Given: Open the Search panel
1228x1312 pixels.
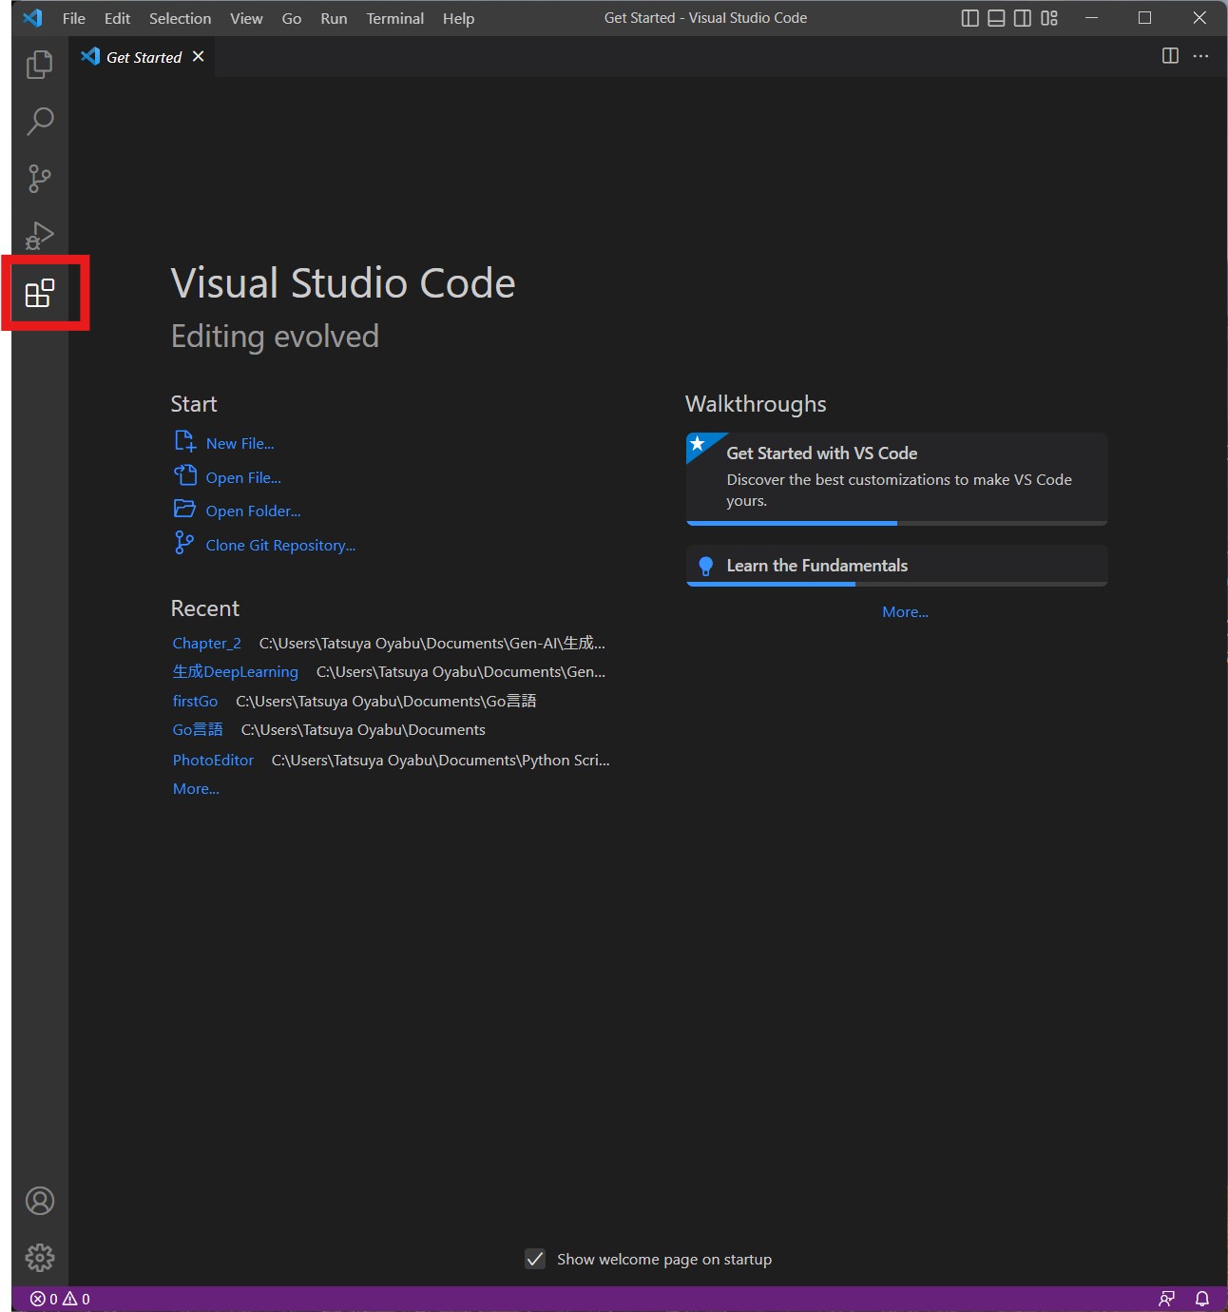Looking at the screenshot, I should [40, 122].
